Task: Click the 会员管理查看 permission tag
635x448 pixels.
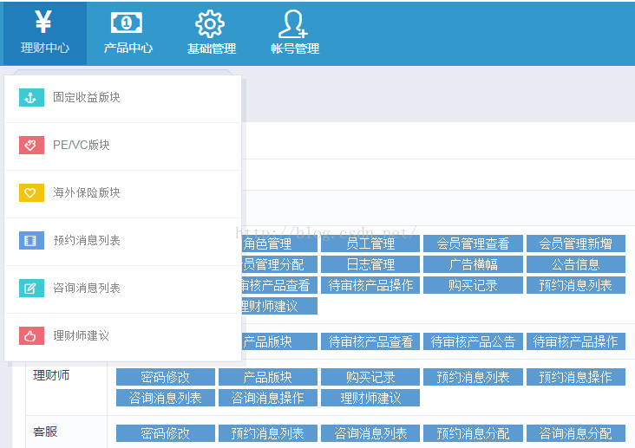Action: point(473,243)
